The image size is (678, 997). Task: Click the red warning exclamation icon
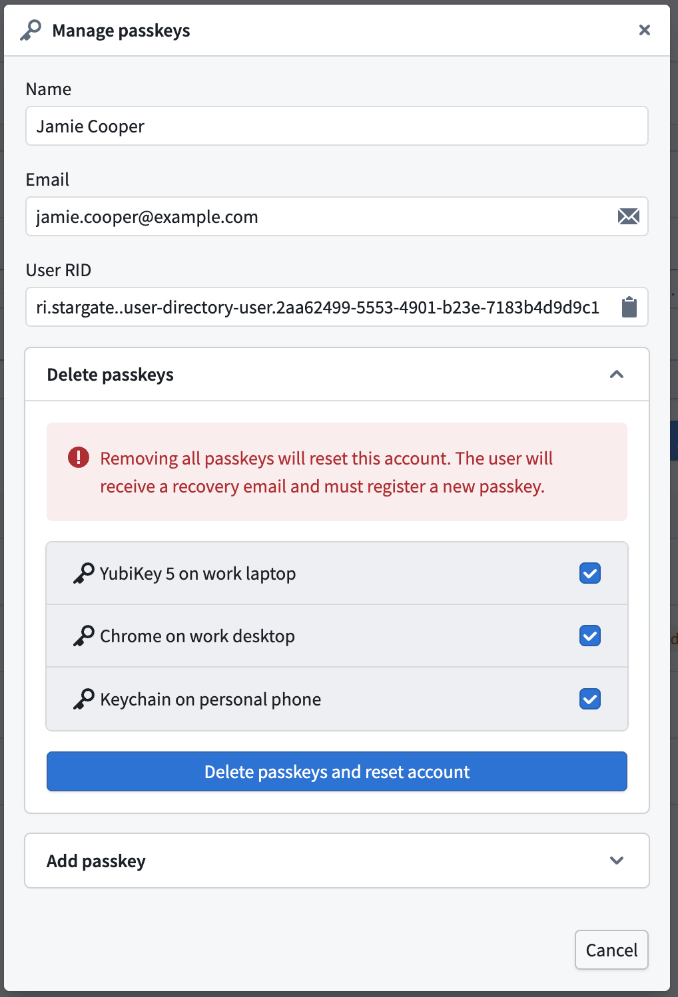(79, 457)
